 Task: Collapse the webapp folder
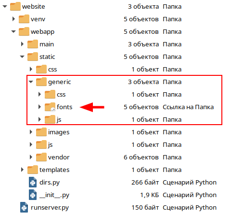[13, 31]
